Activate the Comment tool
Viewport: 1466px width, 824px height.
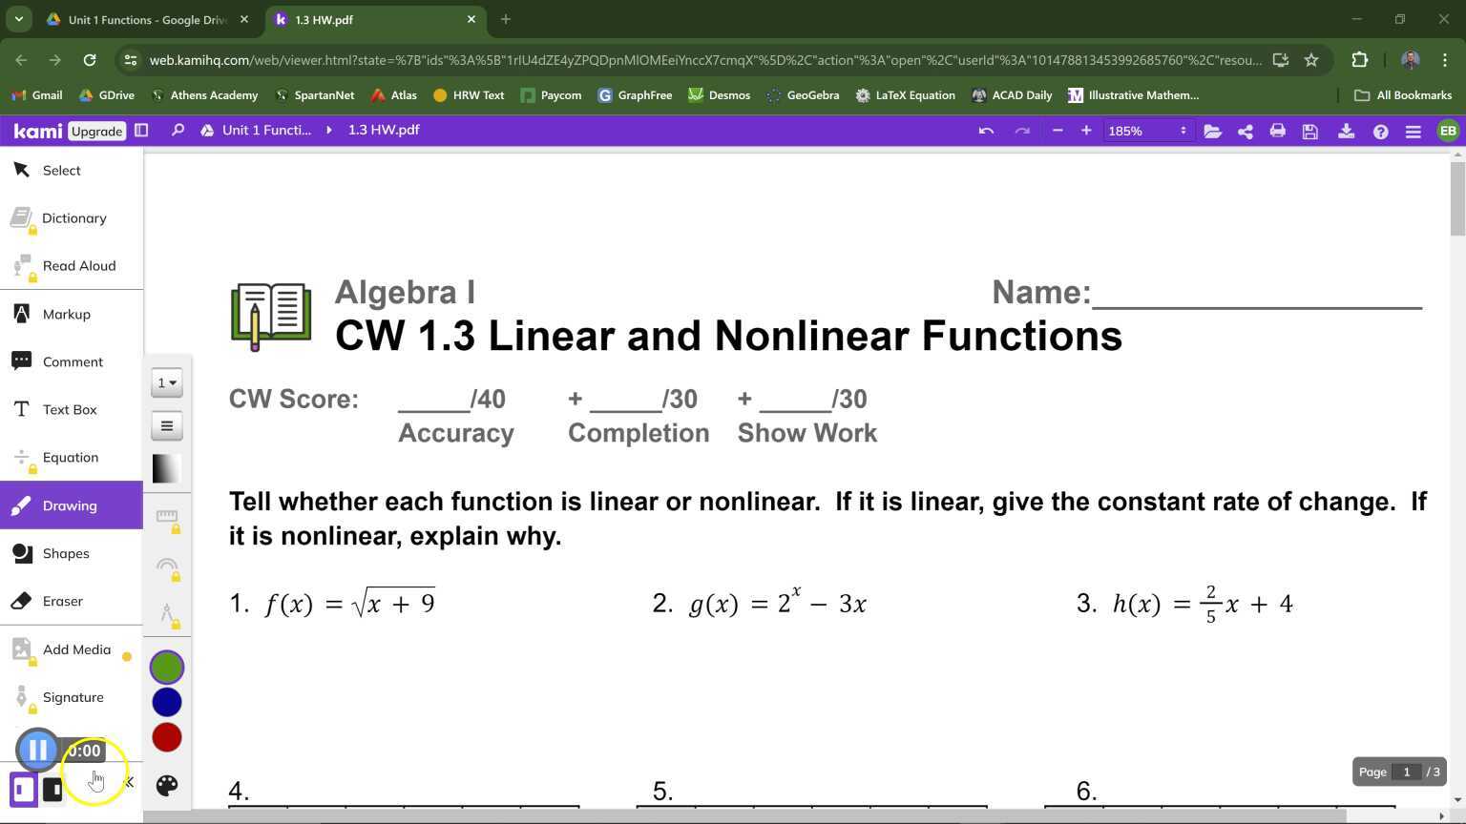73,361
